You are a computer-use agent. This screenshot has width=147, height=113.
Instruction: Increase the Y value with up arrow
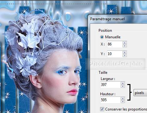coord(125,52)
